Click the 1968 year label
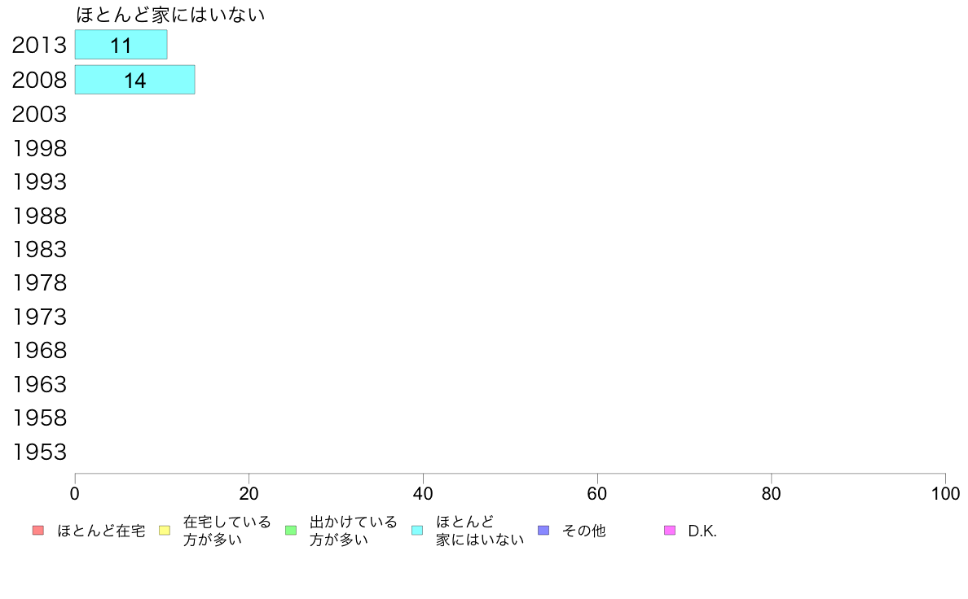968x599 pixels. (x=39, y=351)
